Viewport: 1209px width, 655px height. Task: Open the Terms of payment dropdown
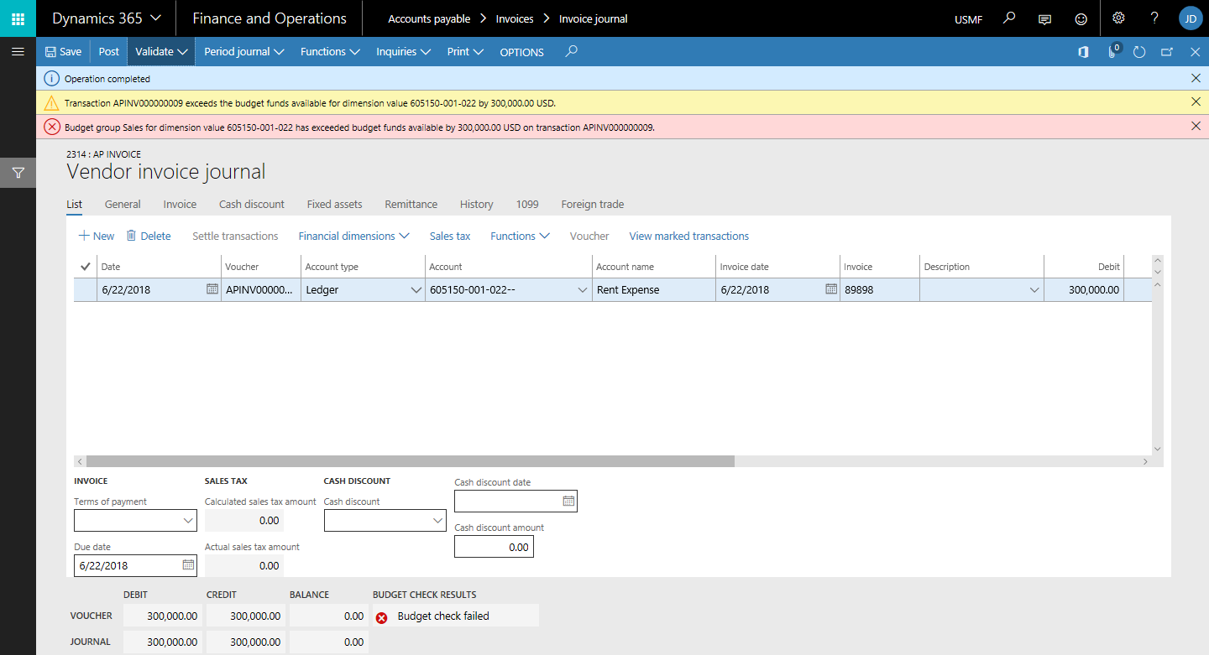[188, 521]
